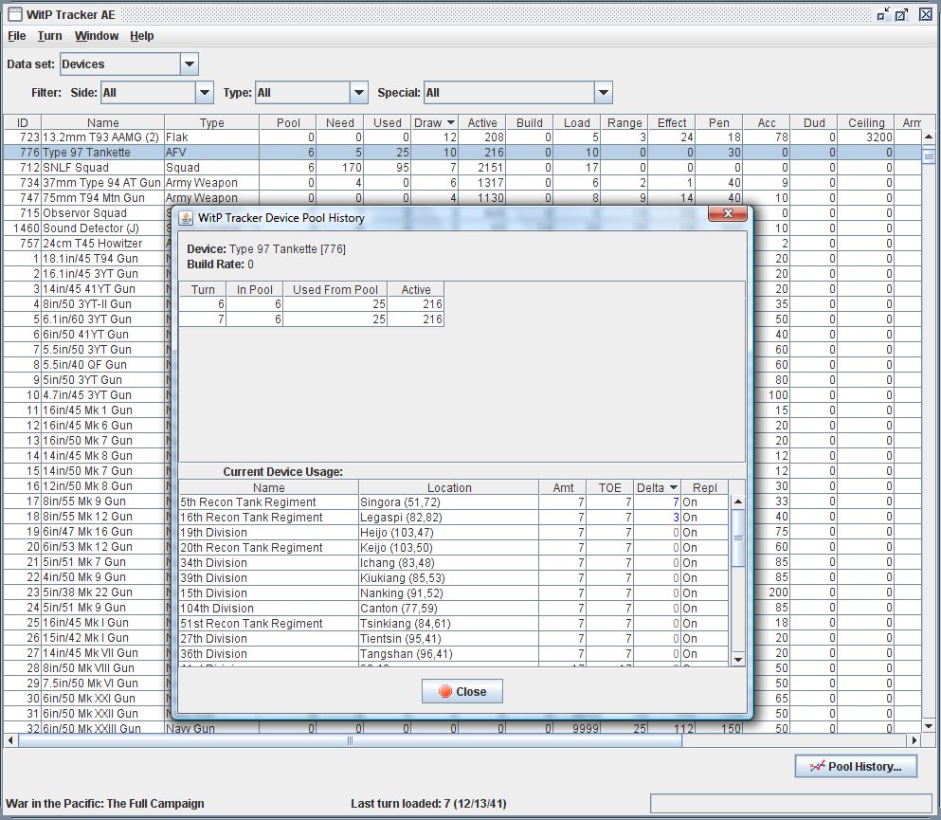Close the Device Pool History dialog with X
The image size is (941, 820).
[728, 215]
